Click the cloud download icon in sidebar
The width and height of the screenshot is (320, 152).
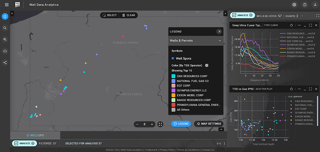point(5,51)
